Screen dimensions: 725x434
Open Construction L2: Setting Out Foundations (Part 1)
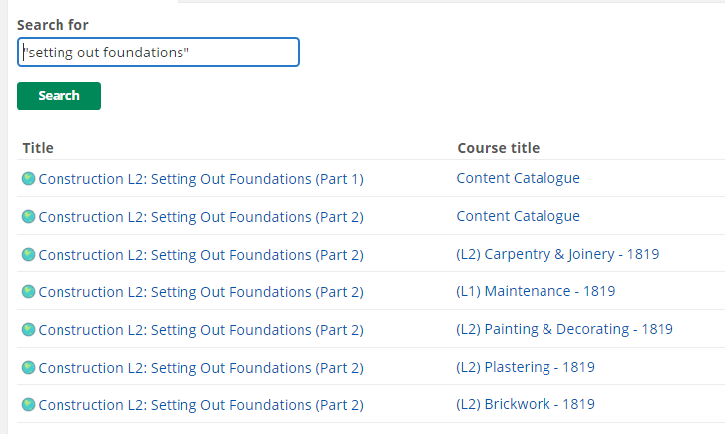(200, 179)
